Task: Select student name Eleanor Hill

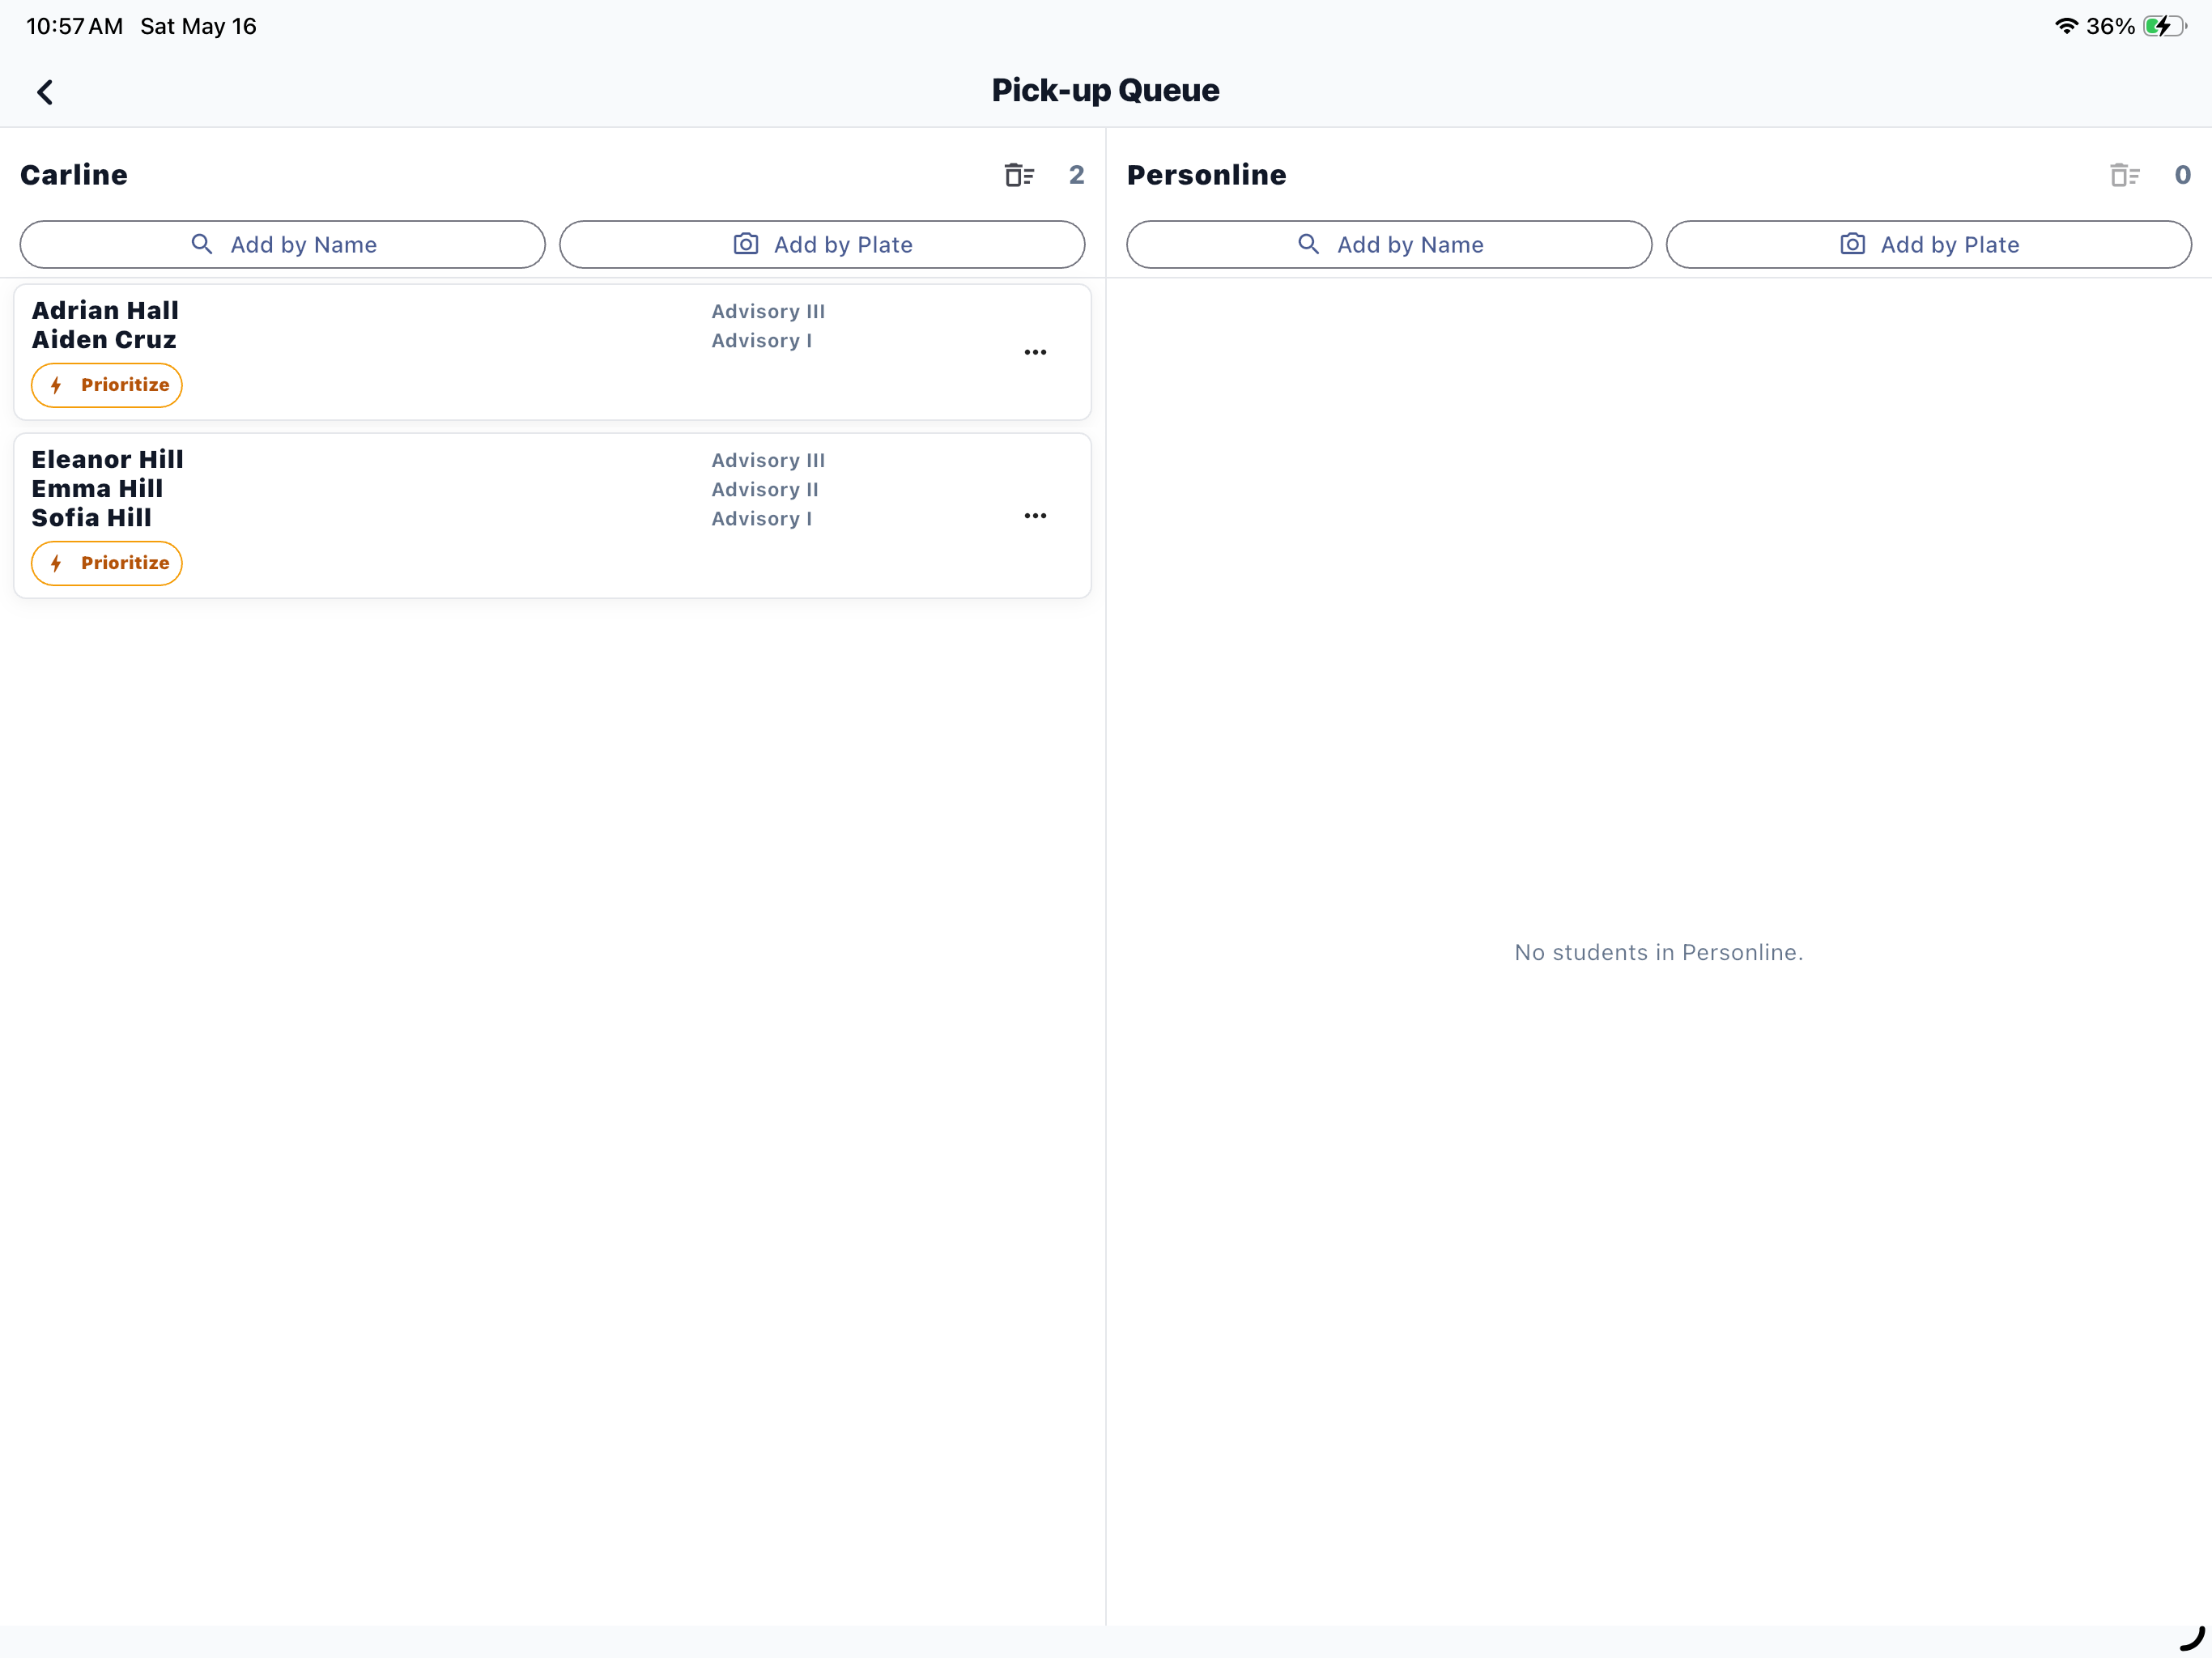Action: click(108, 459)
